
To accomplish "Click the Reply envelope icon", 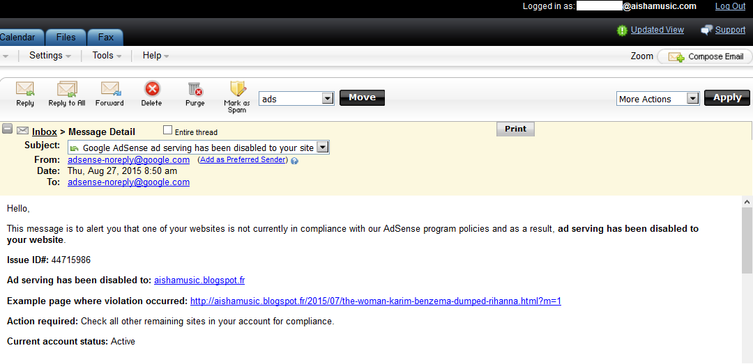I will pos(25,88).
